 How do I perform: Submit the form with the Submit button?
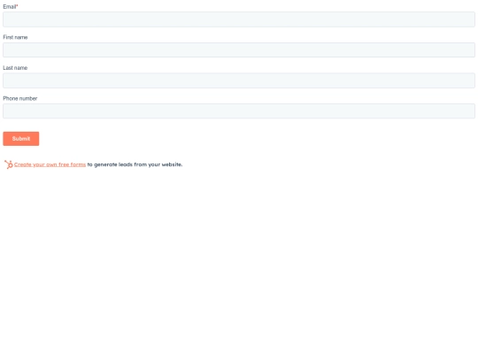[21, 139]
